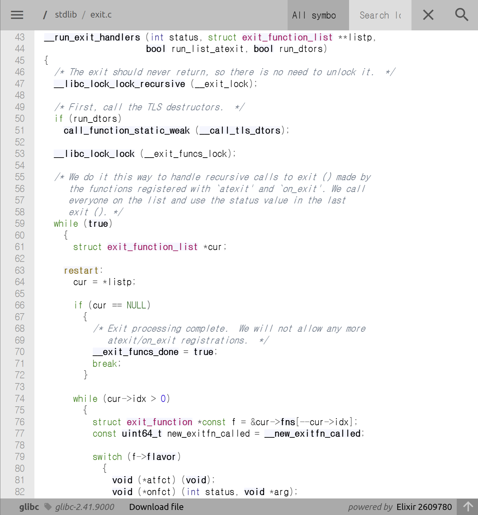Open the hamburger sidebar menu
The width and height of the screenshot is (478, 515).
(17, 15)
